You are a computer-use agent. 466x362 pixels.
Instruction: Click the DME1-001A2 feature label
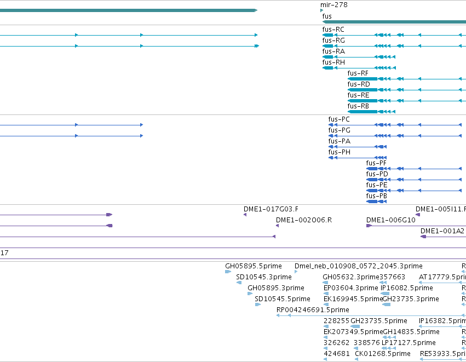(442, 231)
